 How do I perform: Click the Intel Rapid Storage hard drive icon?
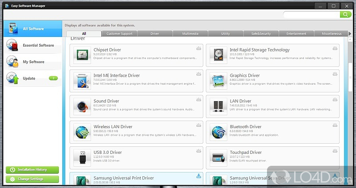(x=217, y=55)
